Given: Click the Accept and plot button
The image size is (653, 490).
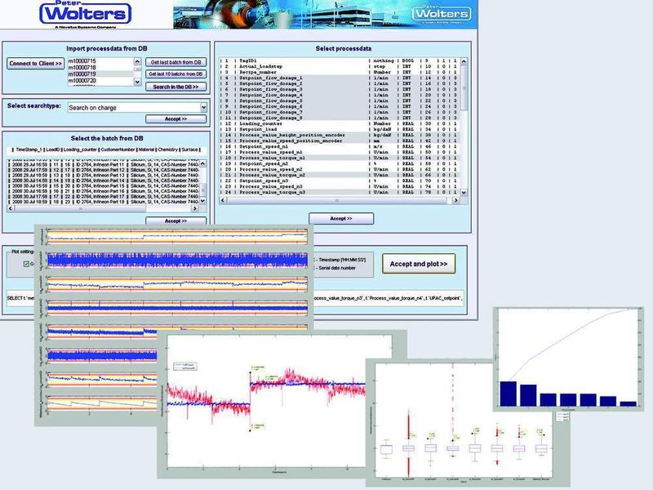Looking at the screenshot, I should (x=419, y=264).
